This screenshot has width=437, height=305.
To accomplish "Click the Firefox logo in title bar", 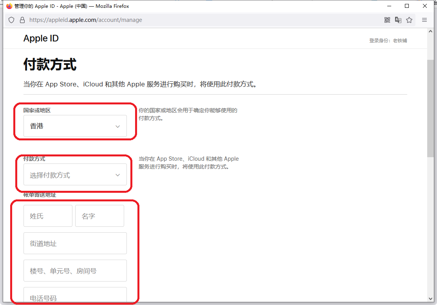I will tap(9, 6).
